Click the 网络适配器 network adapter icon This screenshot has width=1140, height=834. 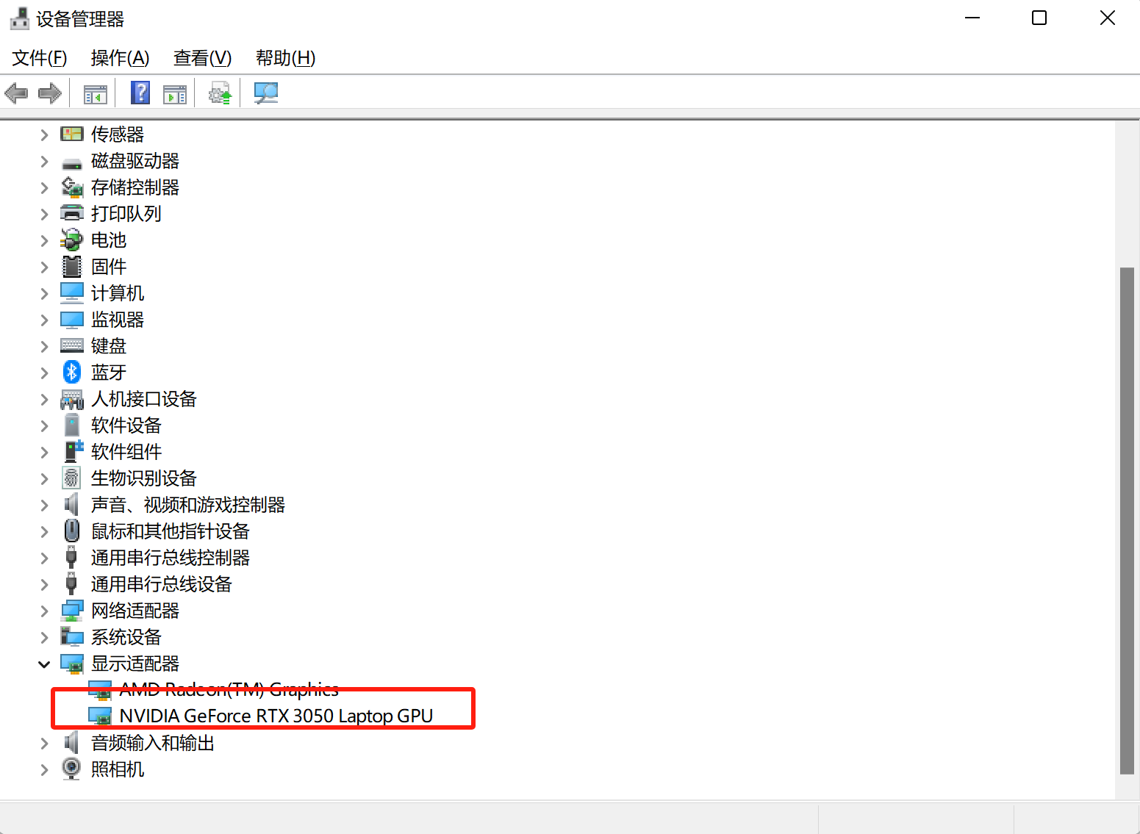pyautogui.click(x=72, y=611)
